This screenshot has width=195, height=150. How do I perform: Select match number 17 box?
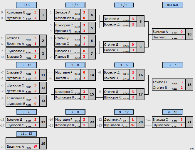tap(141, 94)
